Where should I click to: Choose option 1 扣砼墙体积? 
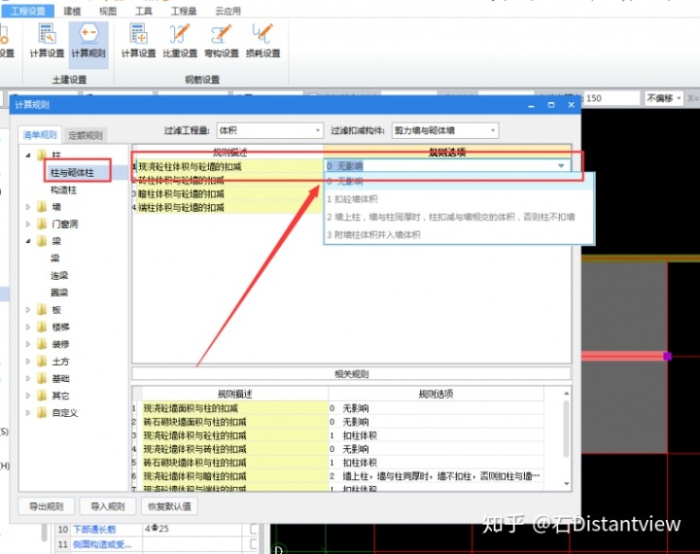459,199
